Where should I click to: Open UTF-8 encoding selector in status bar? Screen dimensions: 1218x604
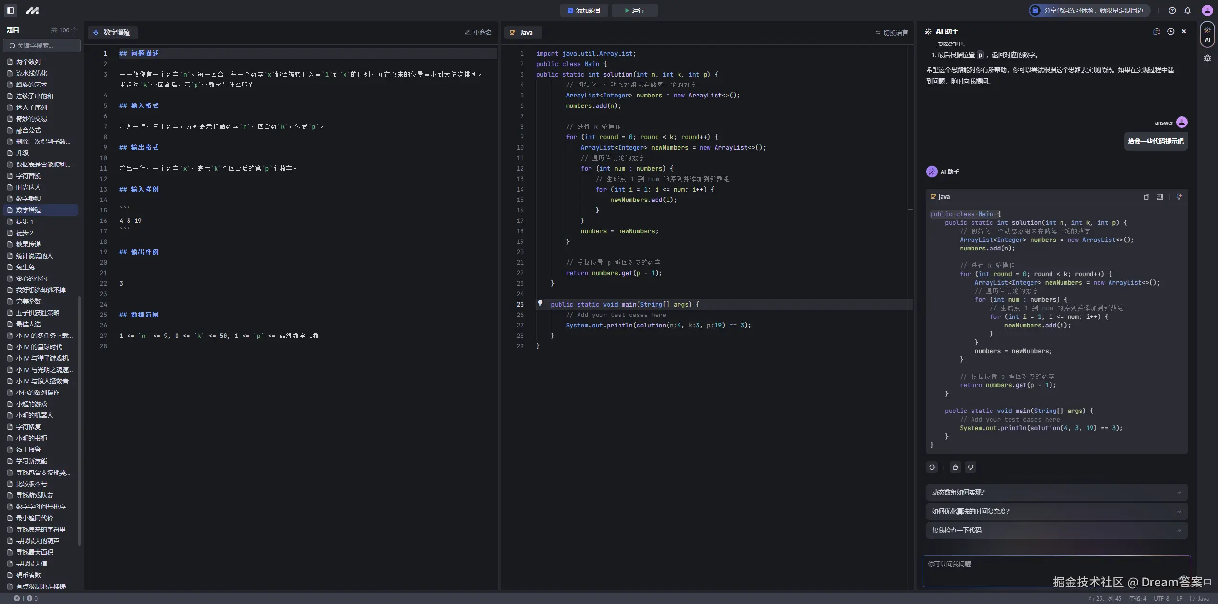coord(1161,598)
